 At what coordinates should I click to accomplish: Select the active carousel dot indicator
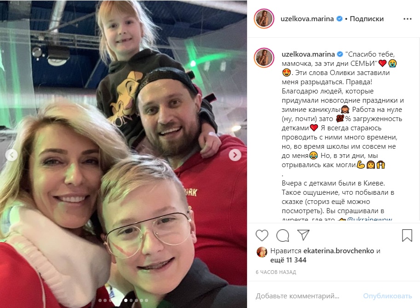pyautogui.click(x=126, y=300)
